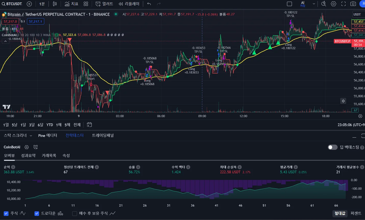Set the 1일 date range
The width and height of the screenshot is (365, 220).
click(6, 125)
